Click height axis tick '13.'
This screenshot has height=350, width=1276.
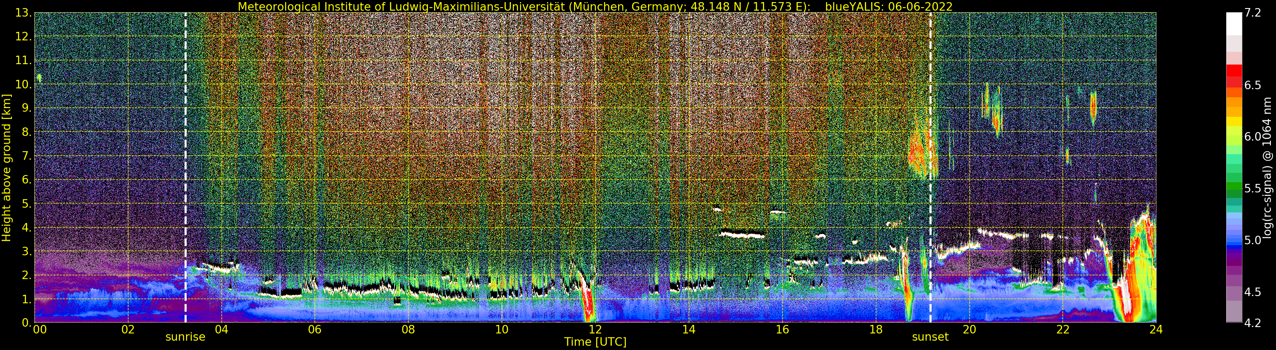[24, 13]
